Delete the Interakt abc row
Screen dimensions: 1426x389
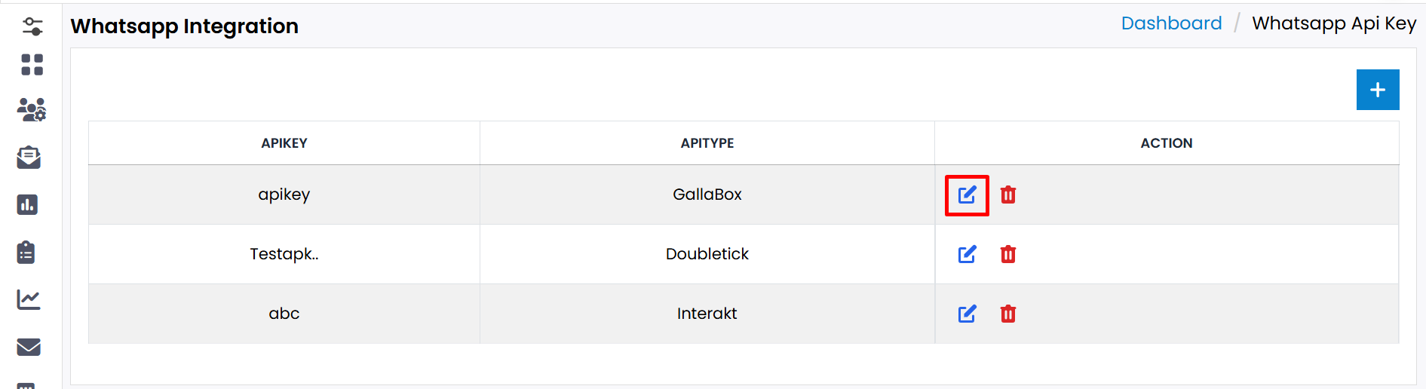(x=1007, y=314)
